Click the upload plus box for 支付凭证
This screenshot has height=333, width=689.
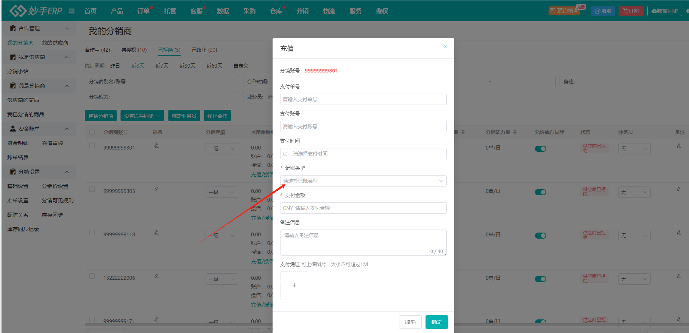(x=294, y=285)
